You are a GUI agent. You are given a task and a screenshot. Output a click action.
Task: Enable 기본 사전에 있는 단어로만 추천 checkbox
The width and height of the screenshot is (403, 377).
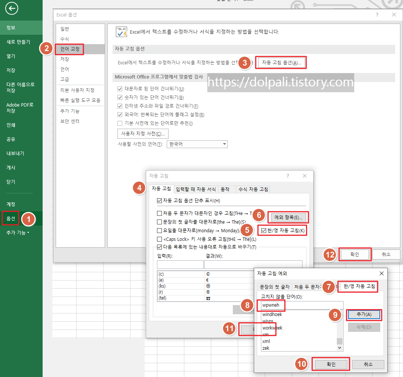pos(120,123)
